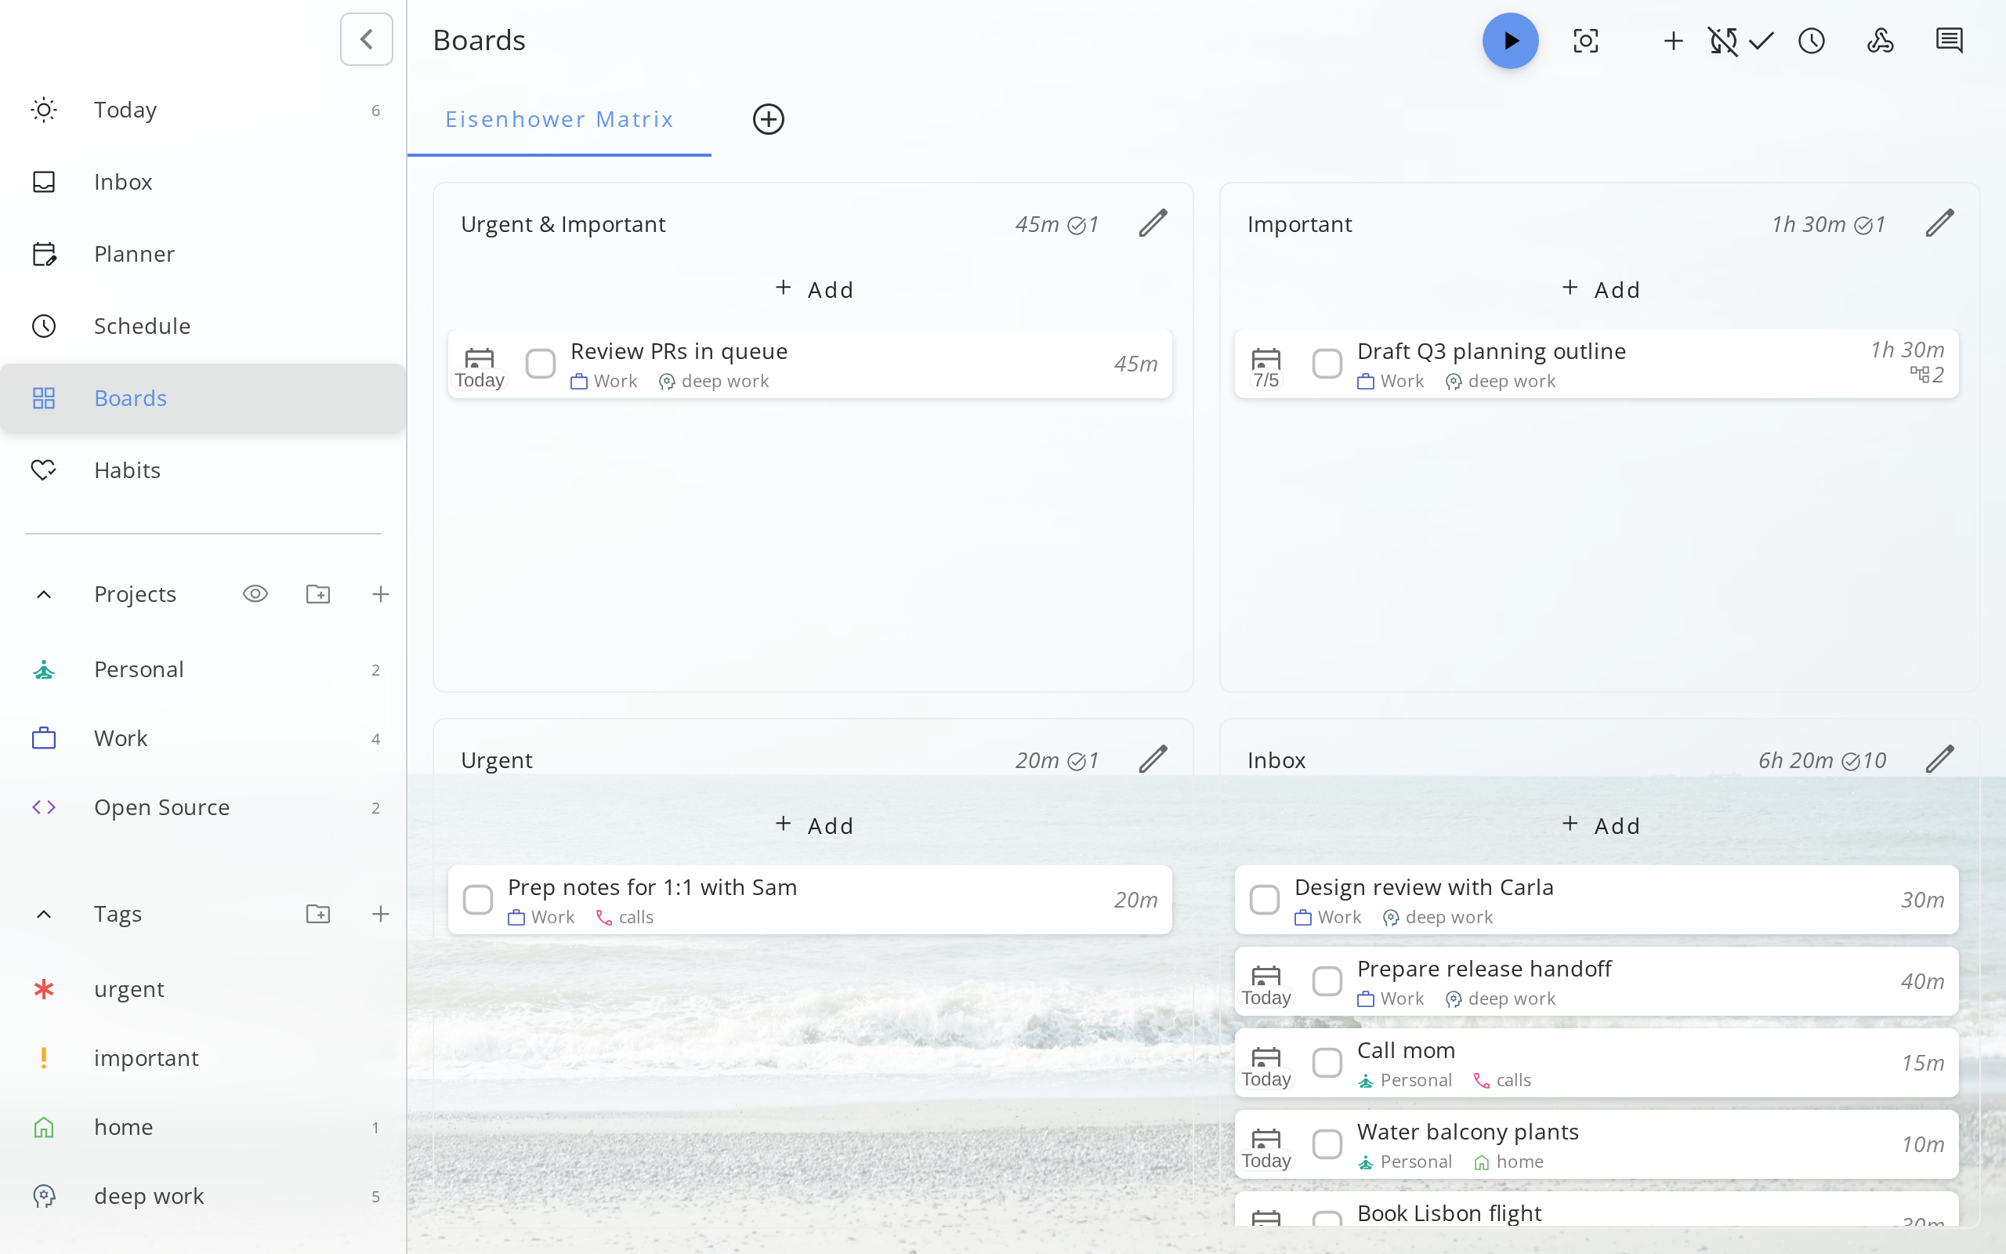Collapse the sidebar with back chevron
The width and height of the screenshot is (2006, 1254).
click(x=367, y=39)
